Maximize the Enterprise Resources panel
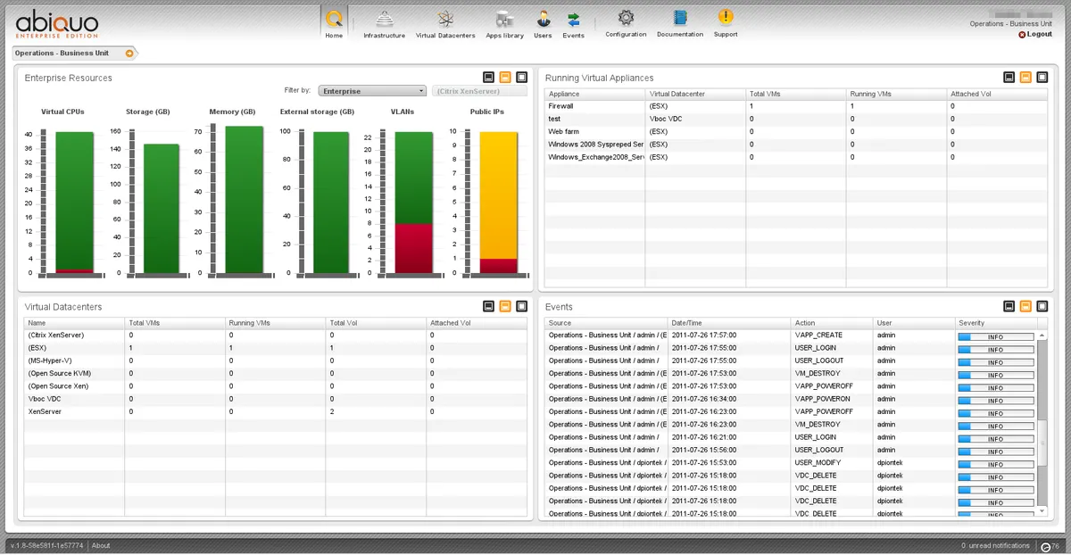 click(522, 78)
